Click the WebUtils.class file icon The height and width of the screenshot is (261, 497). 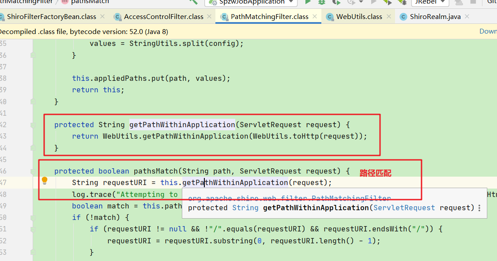(330, 17)
